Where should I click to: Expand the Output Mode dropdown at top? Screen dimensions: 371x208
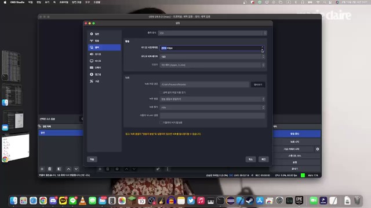[212, 33]
